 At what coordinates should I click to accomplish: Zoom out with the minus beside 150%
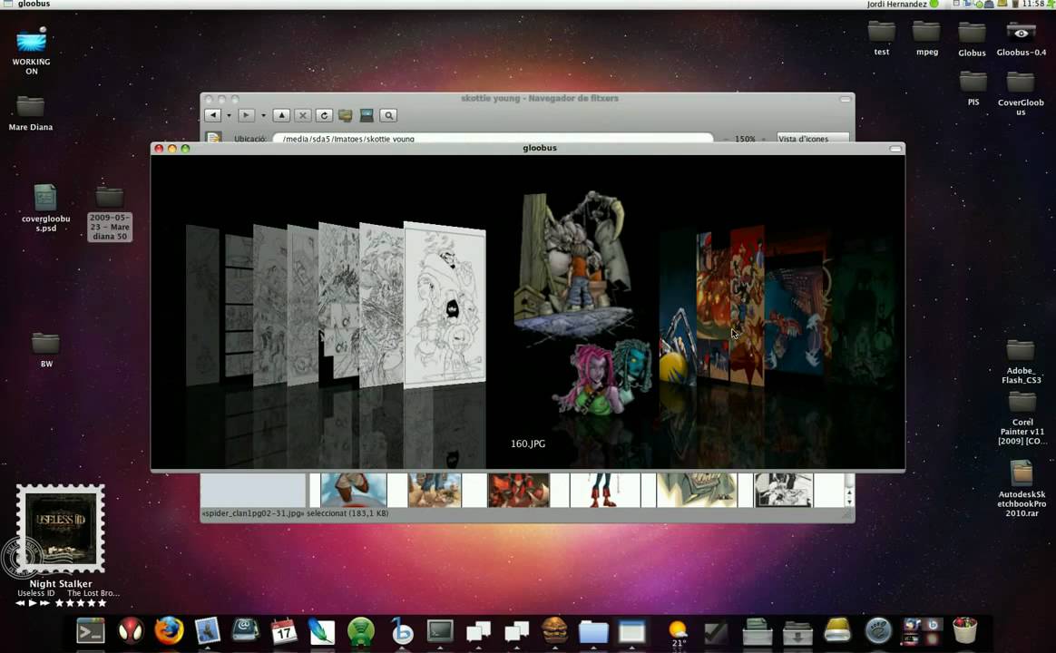coord(726,139)
